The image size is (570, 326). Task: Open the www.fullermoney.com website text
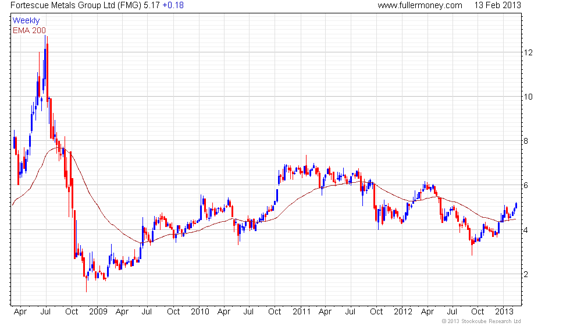coord(420,5)
